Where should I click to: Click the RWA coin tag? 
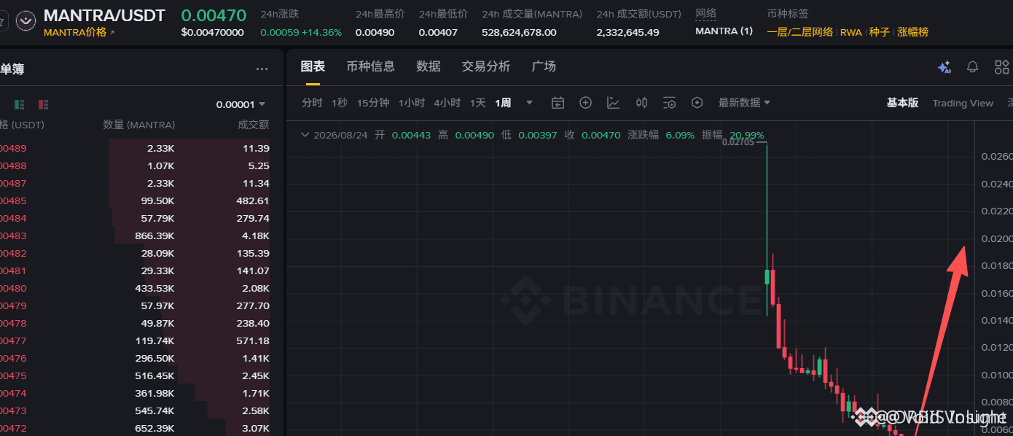point(850,32)
